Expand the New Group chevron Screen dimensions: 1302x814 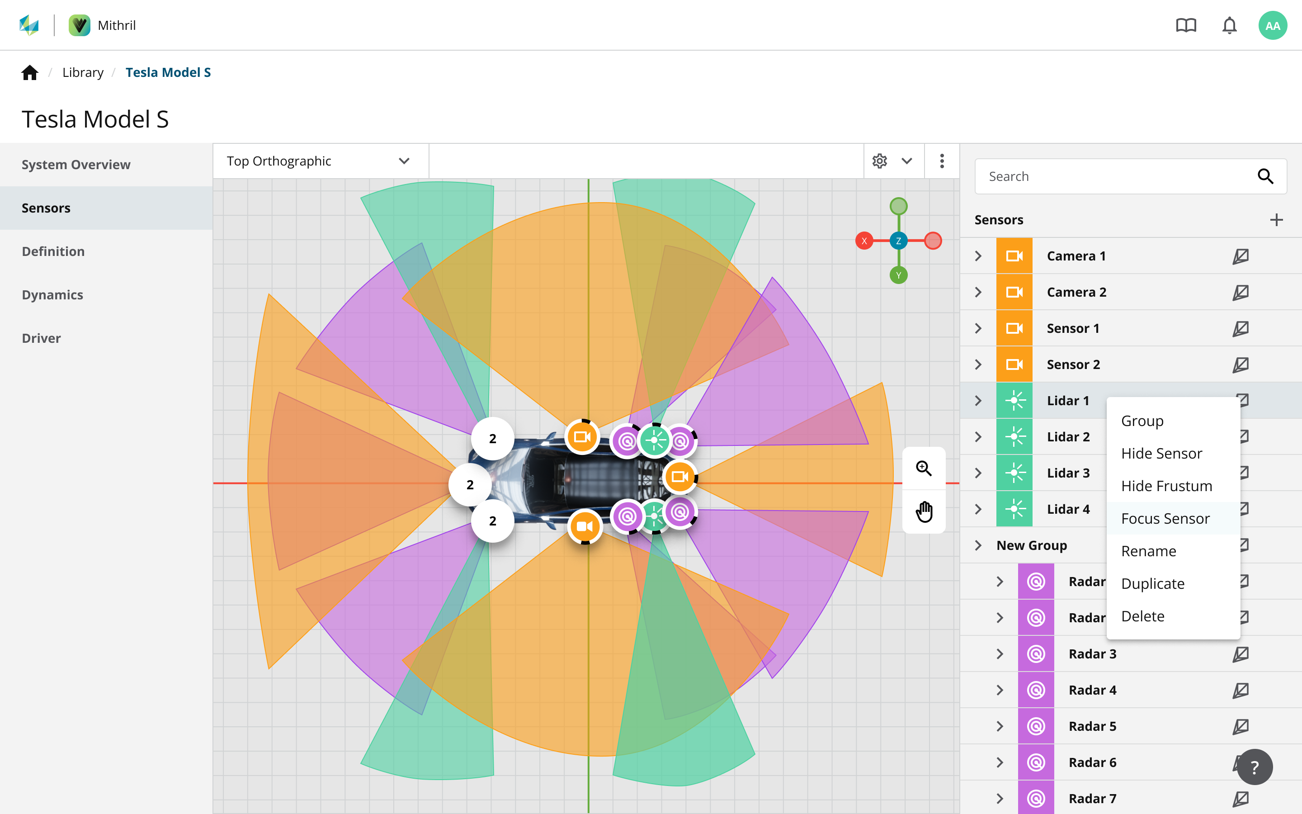[x=978, y=545]
